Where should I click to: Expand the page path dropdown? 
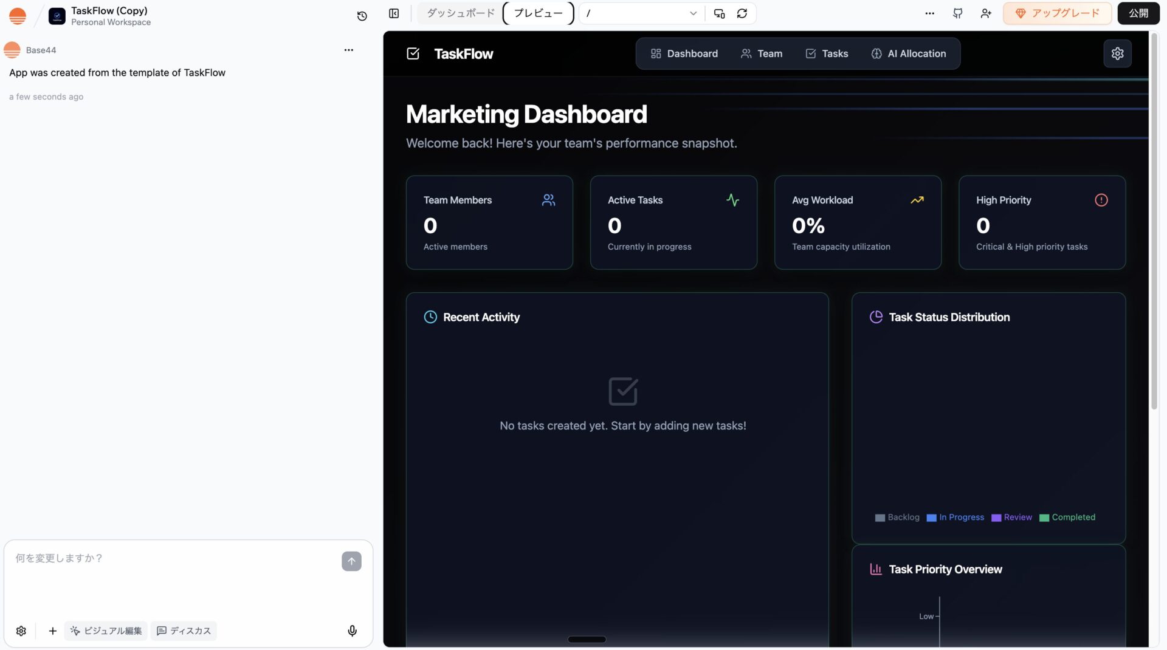[x=693, y=13]
